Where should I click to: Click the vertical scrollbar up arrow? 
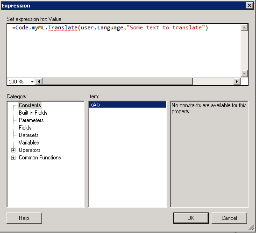pyautogui.click(x=244, y=27)
